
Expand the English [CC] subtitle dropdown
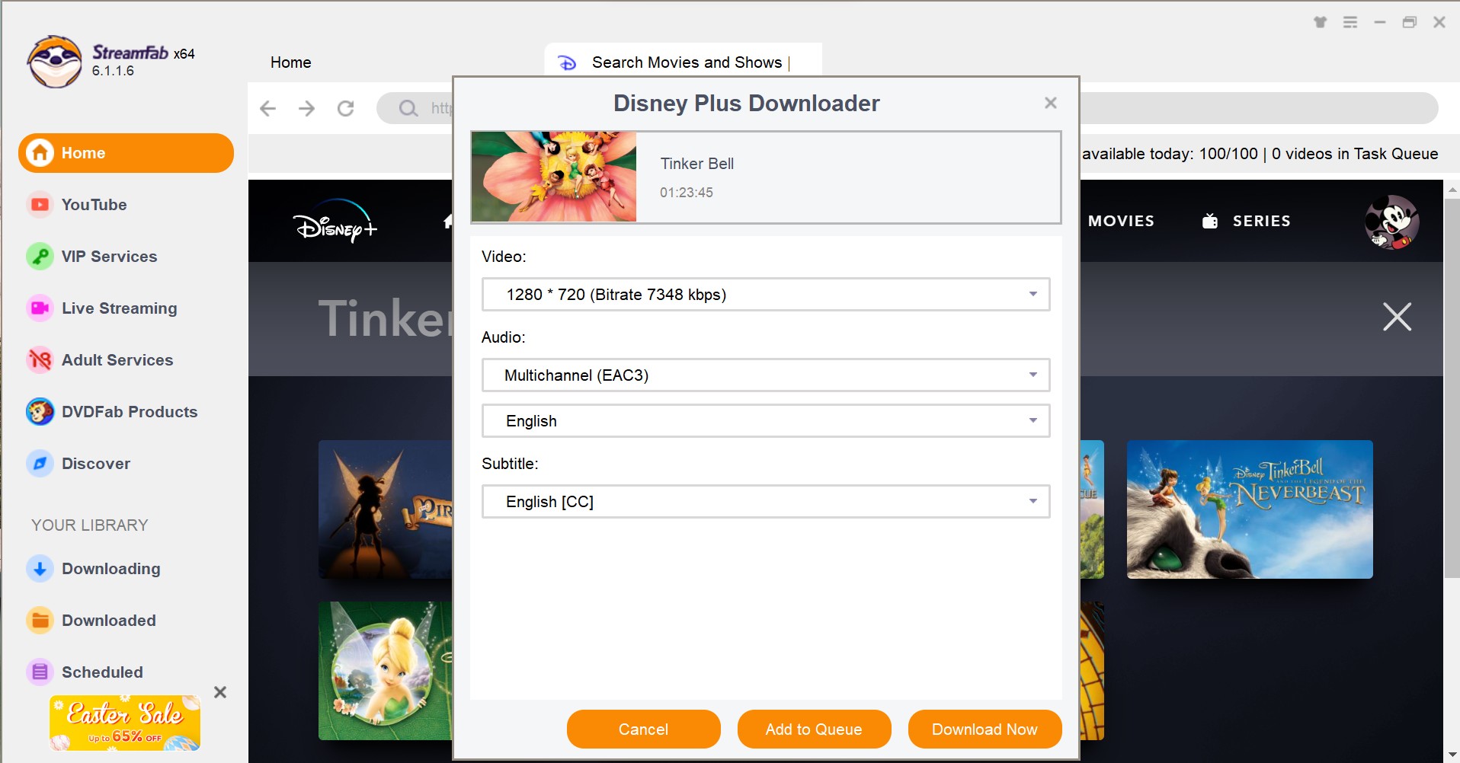click(766, 502)
